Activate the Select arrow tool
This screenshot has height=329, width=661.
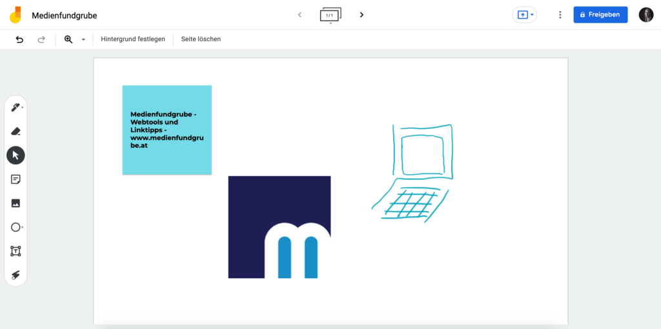pos(15,155)
